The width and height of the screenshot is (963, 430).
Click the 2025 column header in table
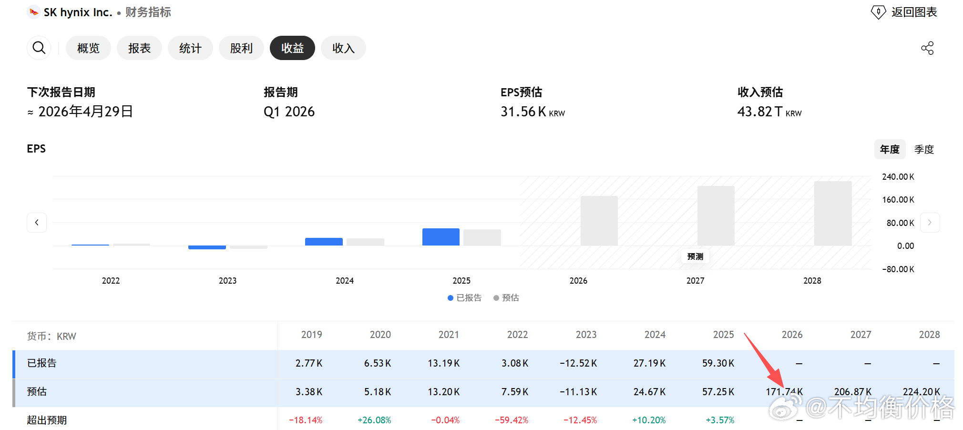point(724,335)
